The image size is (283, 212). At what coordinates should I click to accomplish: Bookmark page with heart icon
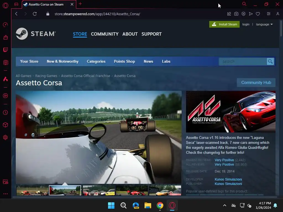click(258, 14)
